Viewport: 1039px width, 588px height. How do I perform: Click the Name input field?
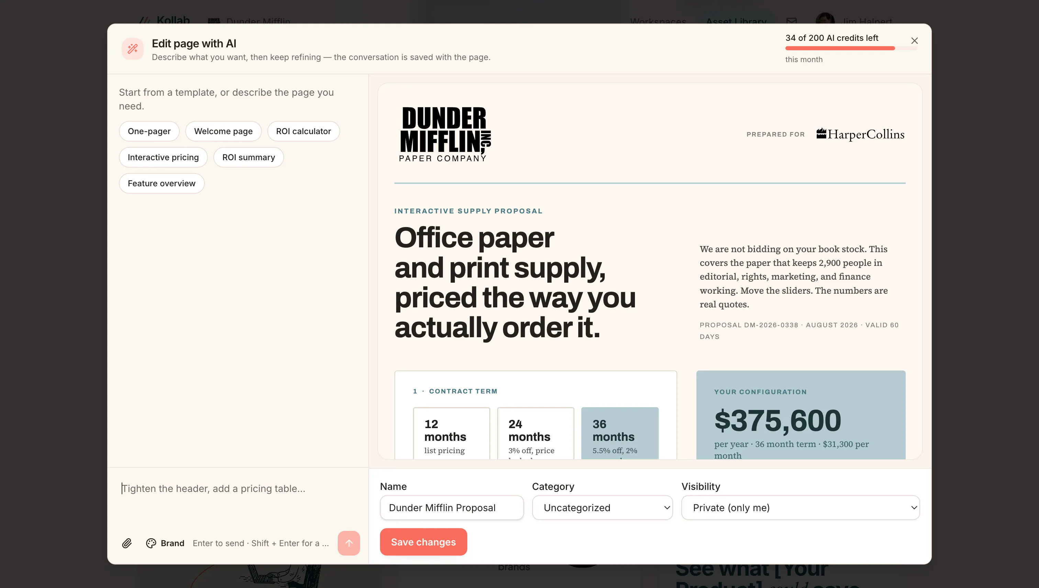point(452,508)
